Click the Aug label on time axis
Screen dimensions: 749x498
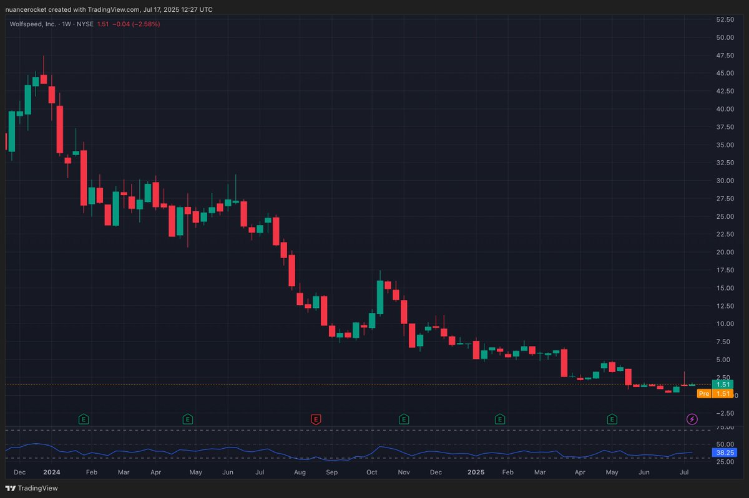coord(300,473)
